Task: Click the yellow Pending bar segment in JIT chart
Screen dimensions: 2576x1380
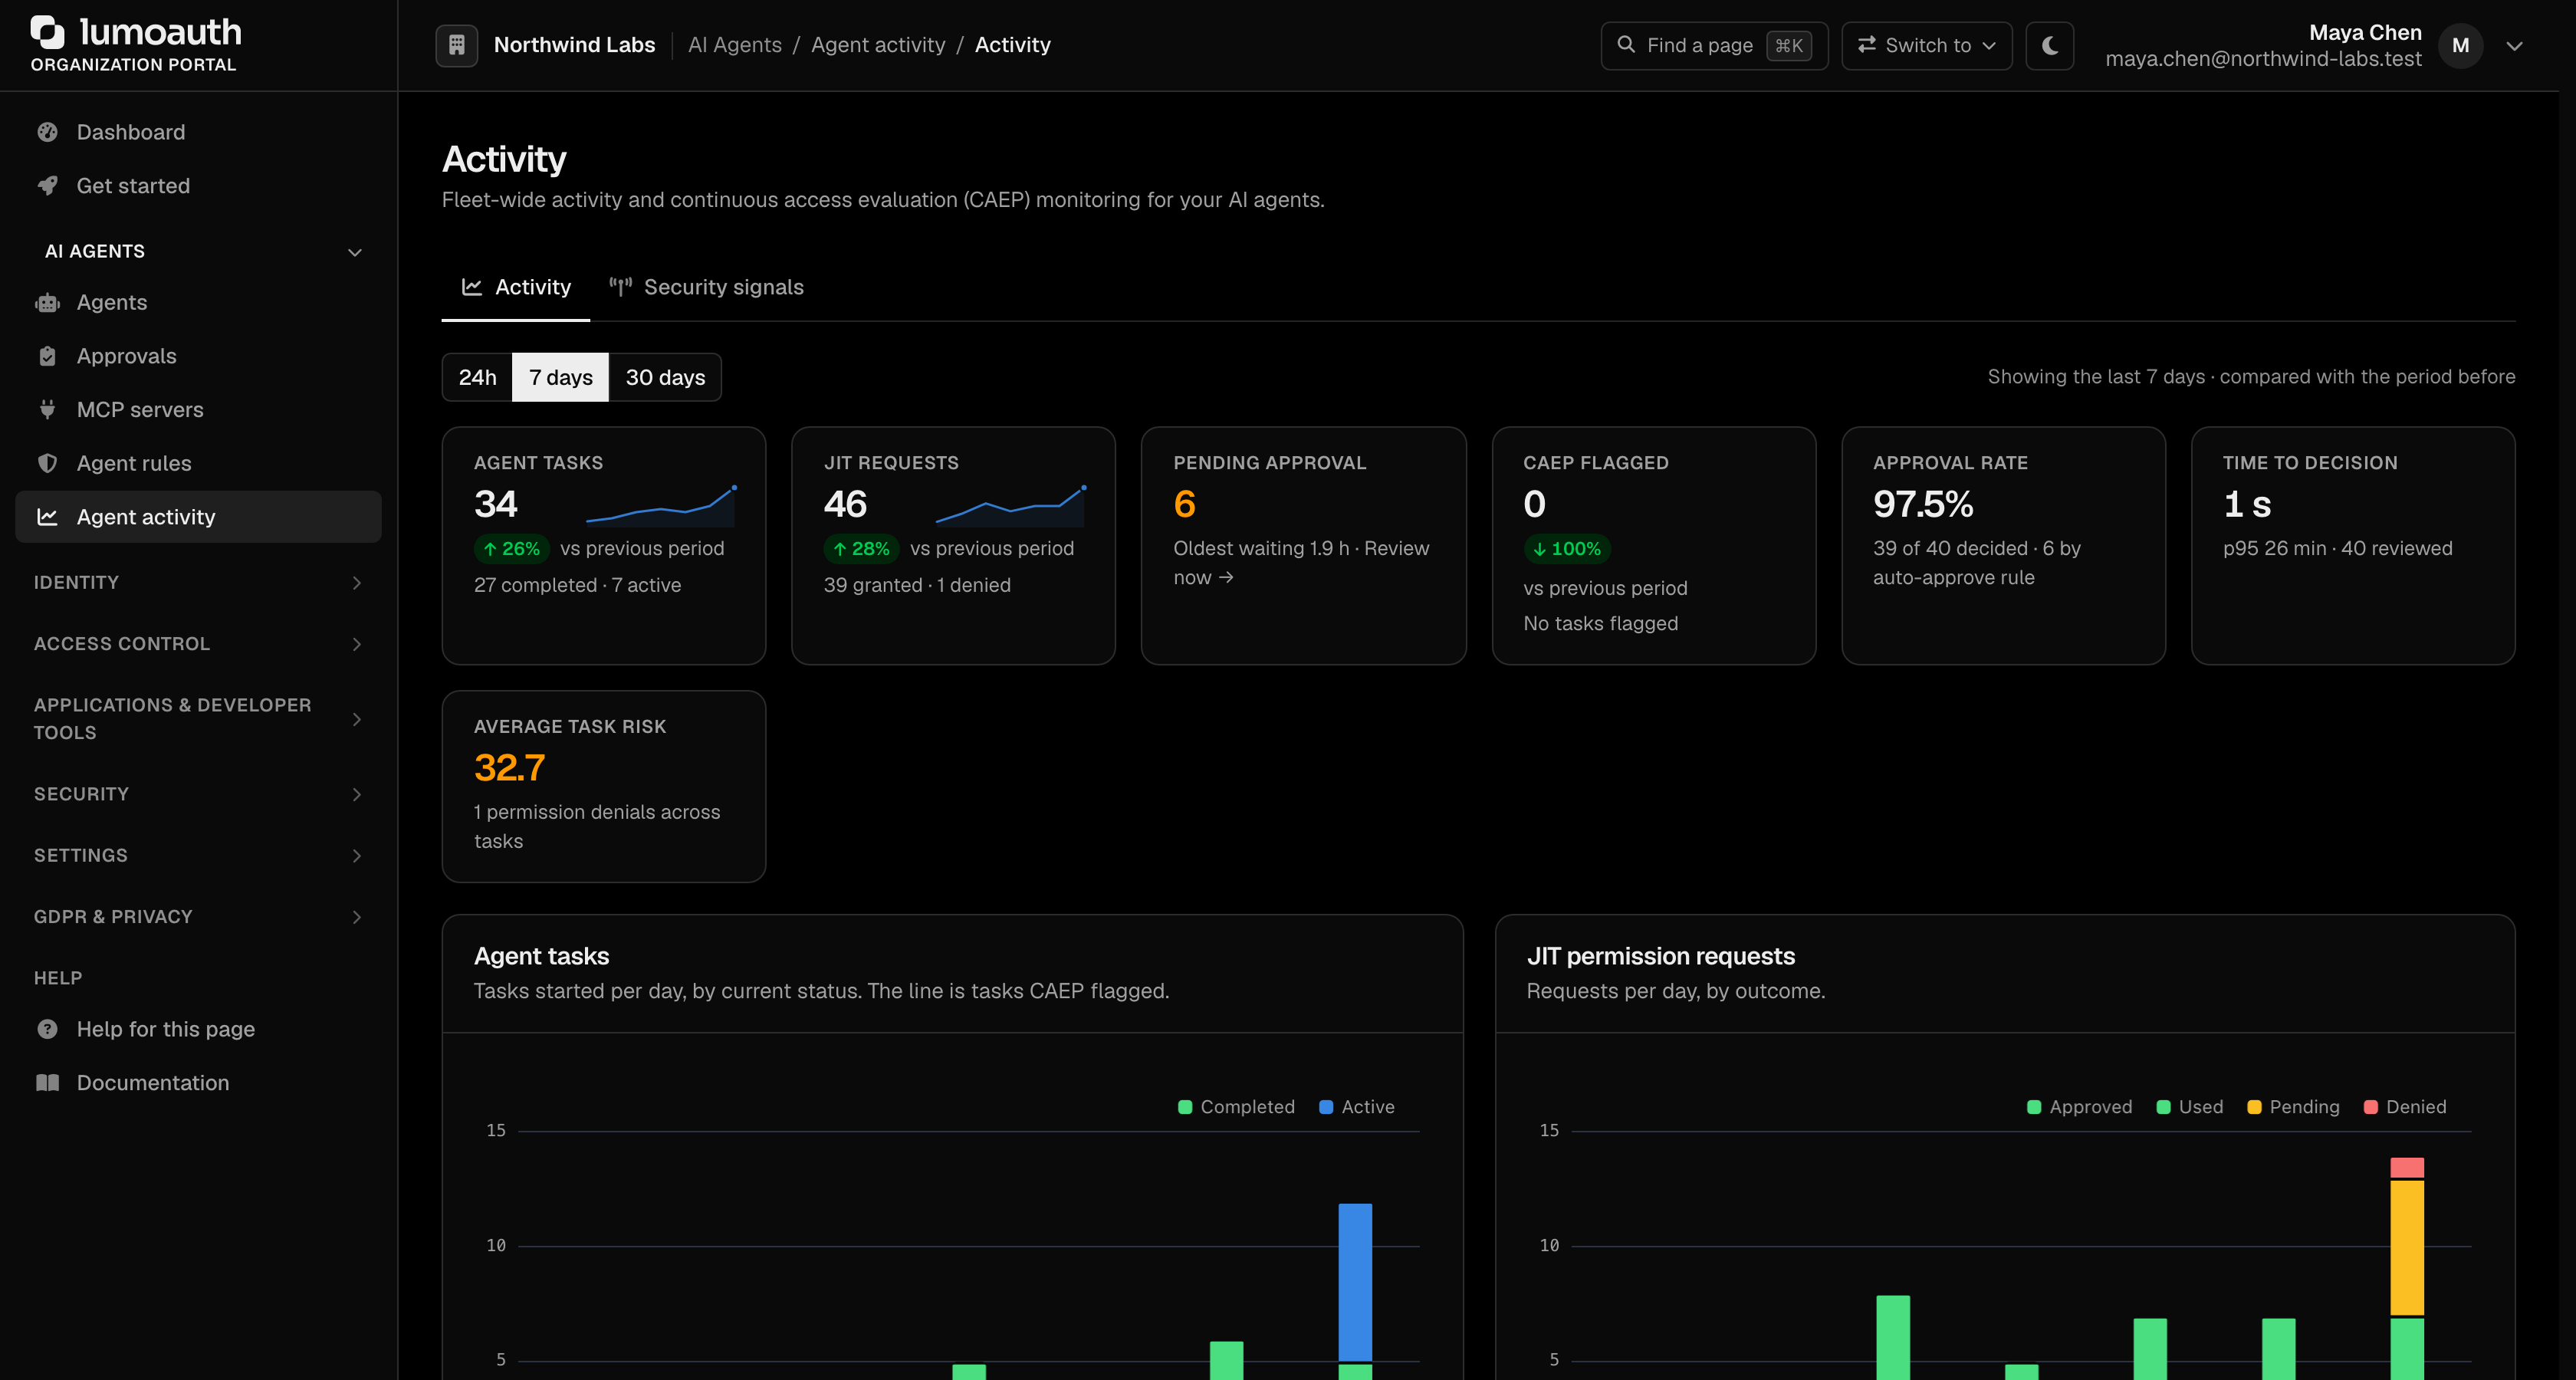Action: click(x=2407, y=1248)
